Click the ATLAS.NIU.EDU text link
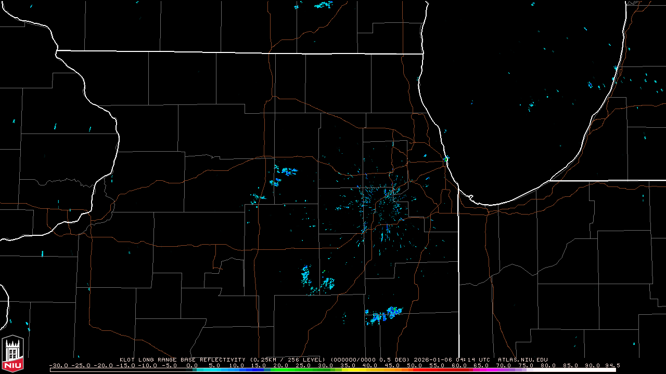Image resolution: width=666 pixels, height=374 pixels. coord(522,359)
